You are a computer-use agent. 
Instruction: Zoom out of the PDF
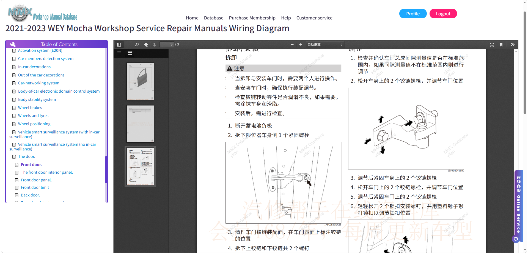[292, 44]
